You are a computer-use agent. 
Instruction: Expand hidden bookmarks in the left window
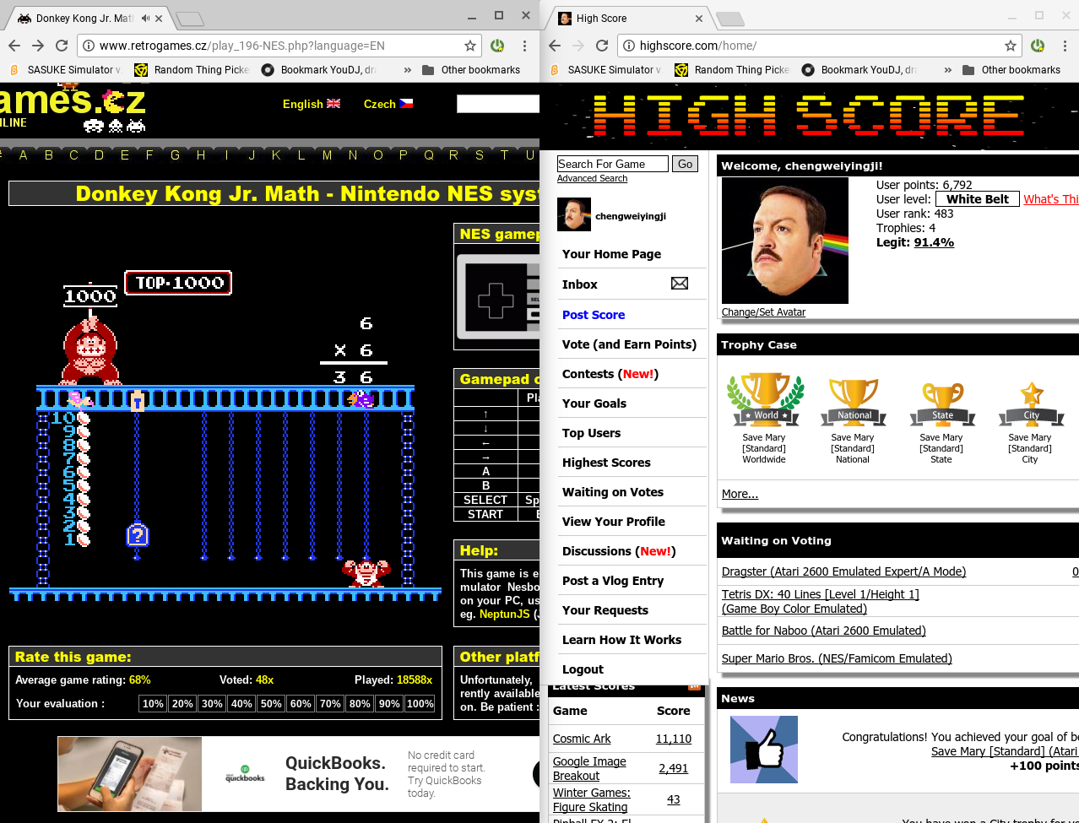click(408, 70)
